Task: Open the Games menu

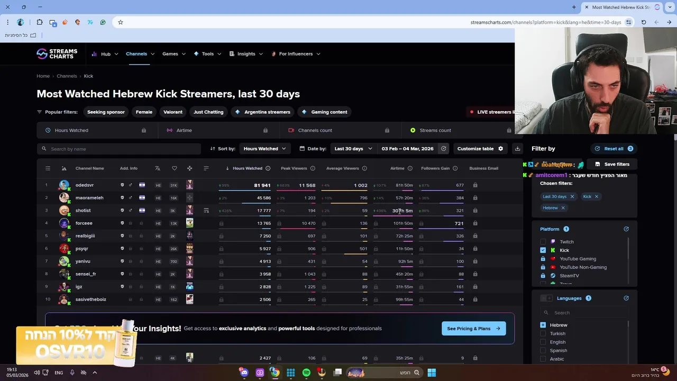Action: (x=174, y=54)
